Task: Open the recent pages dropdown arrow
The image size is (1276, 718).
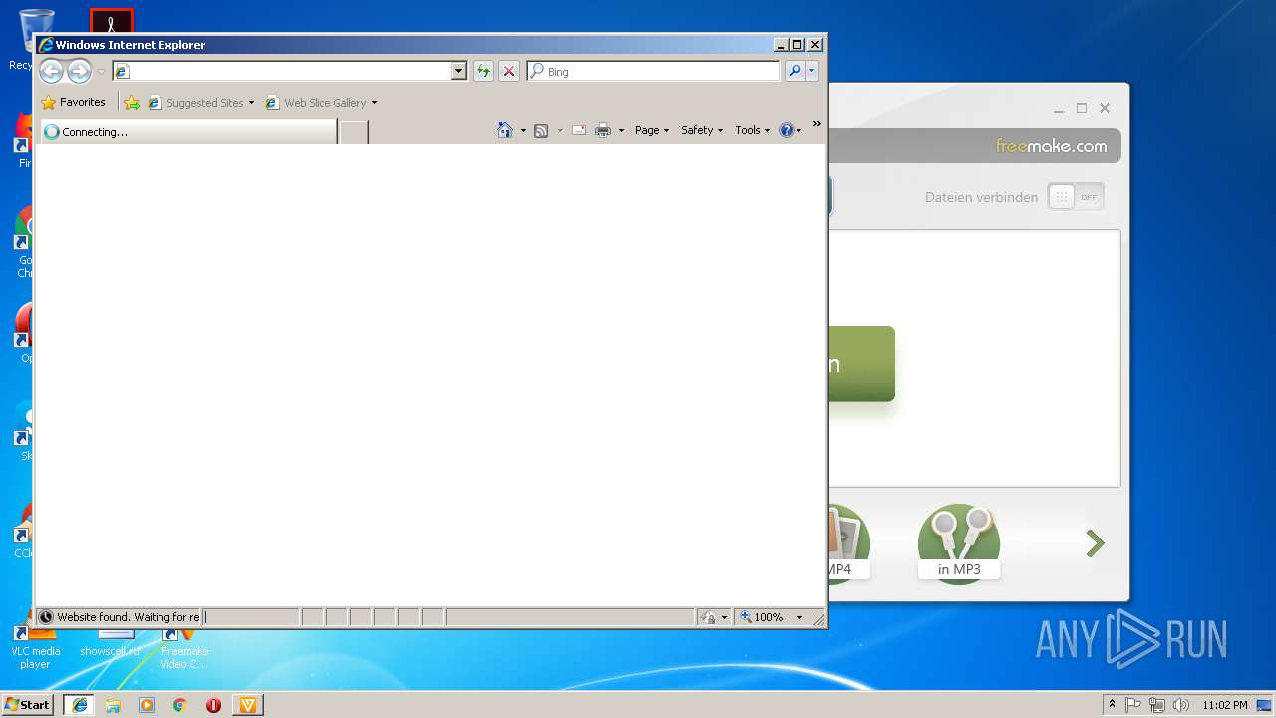Action: pyautogui.click(x=101, y=72)
